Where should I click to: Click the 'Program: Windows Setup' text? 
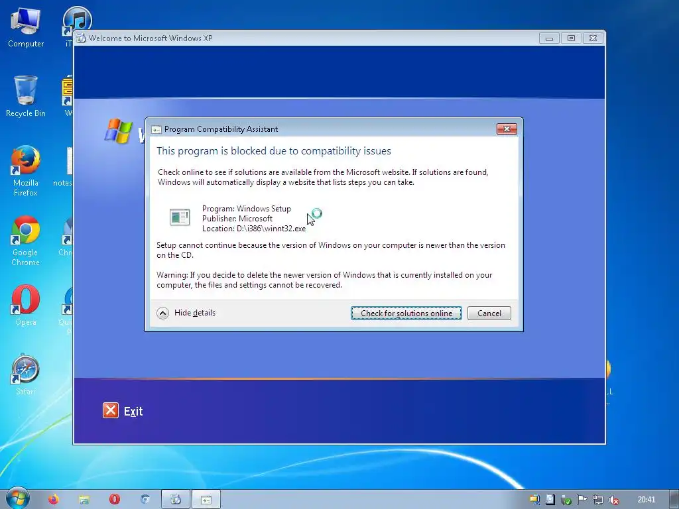[x=247, y=209]
